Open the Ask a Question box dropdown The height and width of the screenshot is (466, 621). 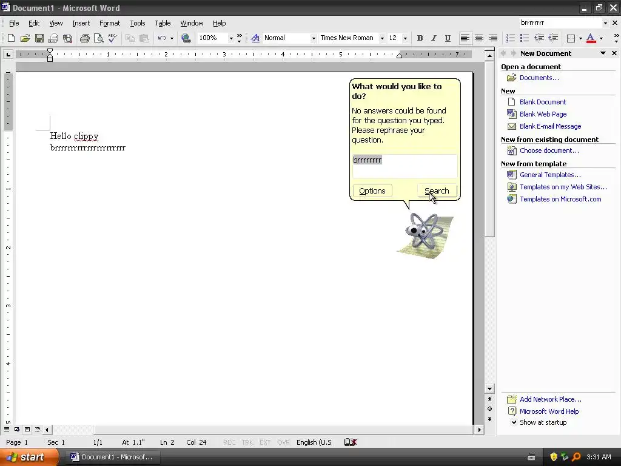(605, 23)
